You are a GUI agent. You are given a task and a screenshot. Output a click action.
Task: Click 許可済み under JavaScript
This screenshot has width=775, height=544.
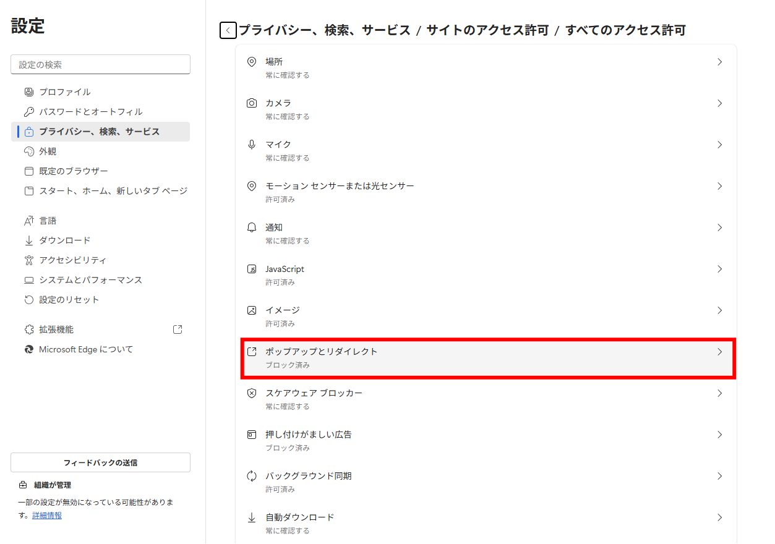click(x=280, y=283)
